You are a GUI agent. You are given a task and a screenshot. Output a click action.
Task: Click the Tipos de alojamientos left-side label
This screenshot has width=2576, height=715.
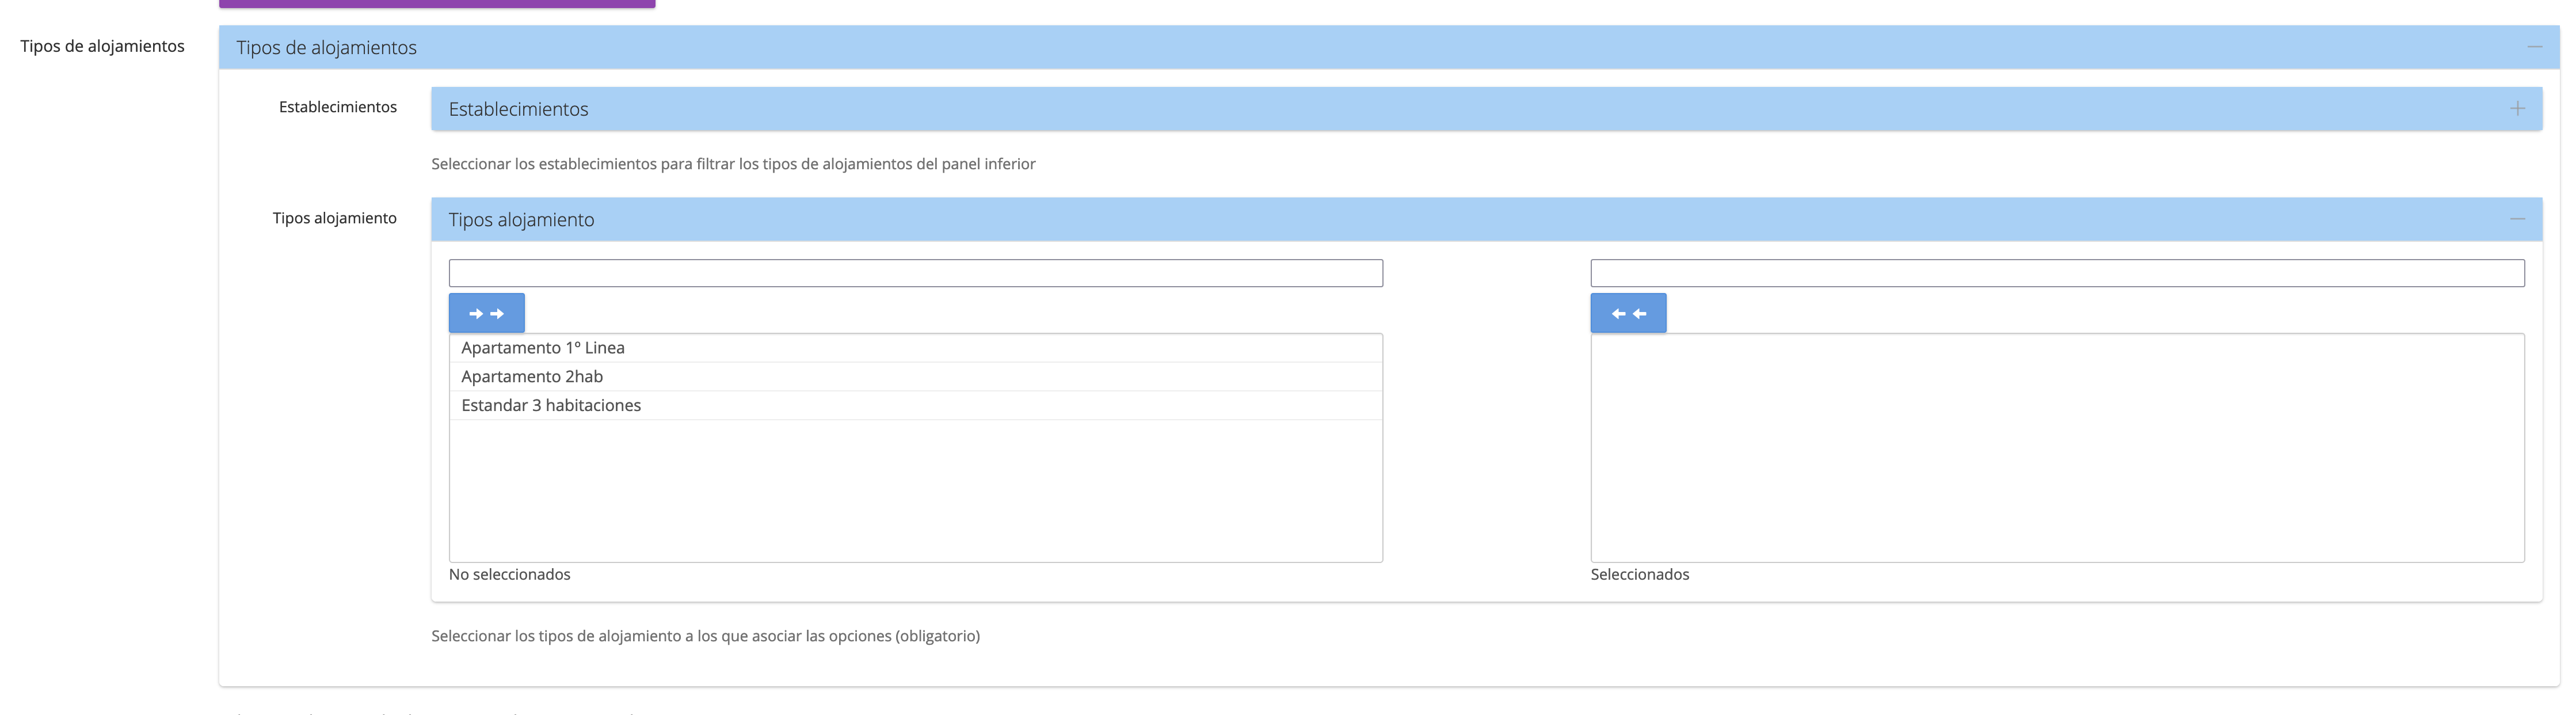[102, 46]
